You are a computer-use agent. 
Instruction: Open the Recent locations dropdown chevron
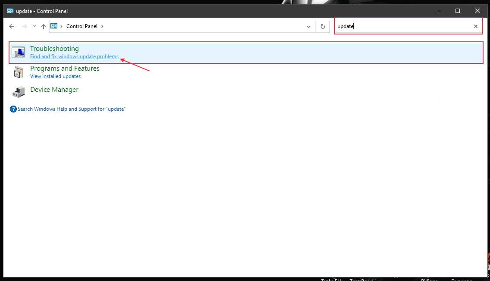pos(34,26)
